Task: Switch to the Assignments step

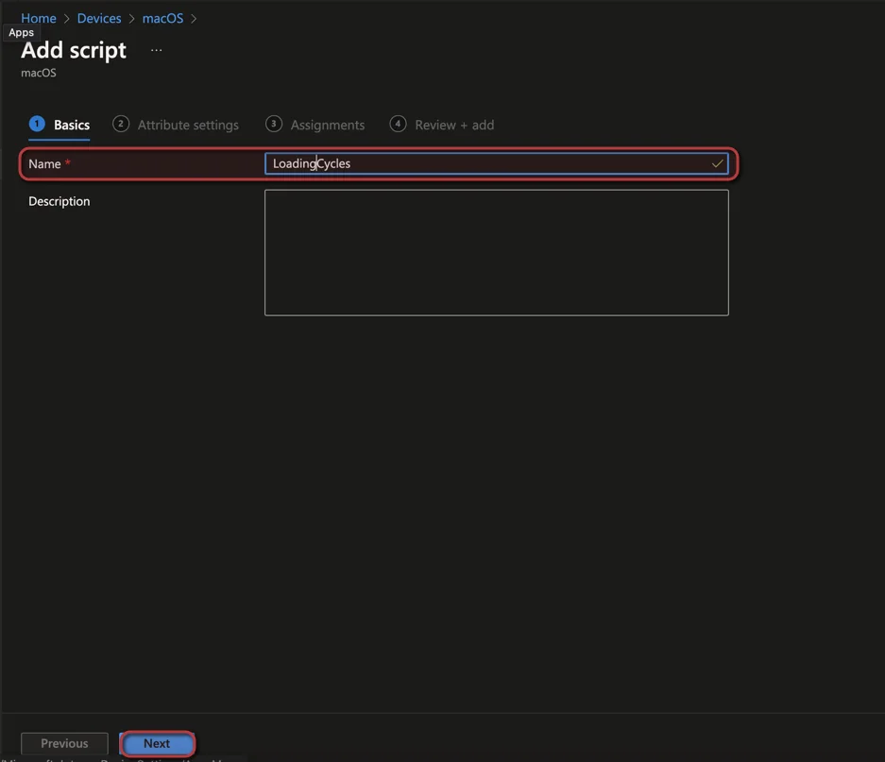Action: [315, 125]
